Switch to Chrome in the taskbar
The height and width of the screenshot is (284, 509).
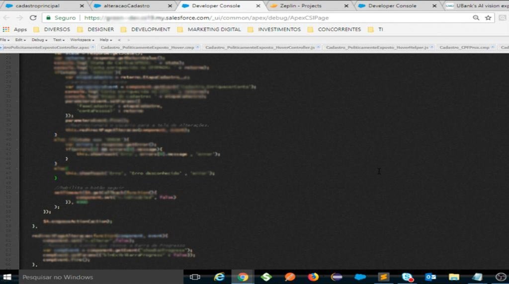point(243,277)
